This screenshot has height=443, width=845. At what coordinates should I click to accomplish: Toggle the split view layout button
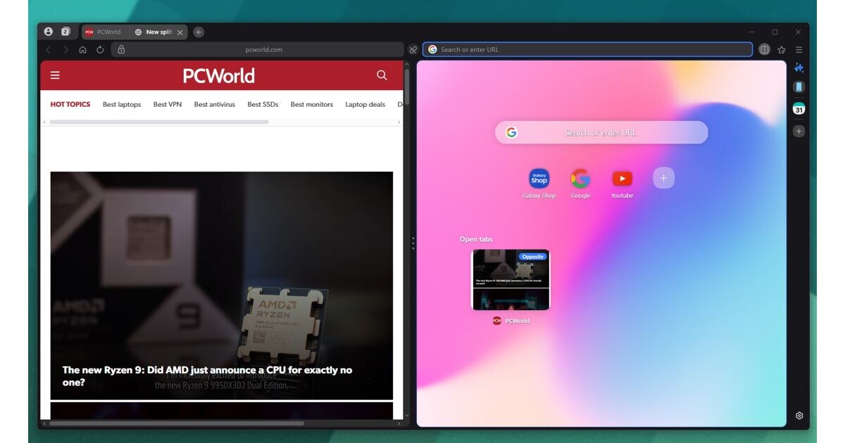[764, 50]
